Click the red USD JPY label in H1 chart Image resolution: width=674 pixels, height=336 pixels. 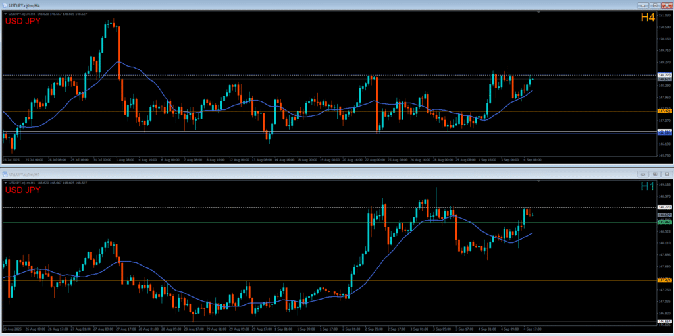(23, 190)
